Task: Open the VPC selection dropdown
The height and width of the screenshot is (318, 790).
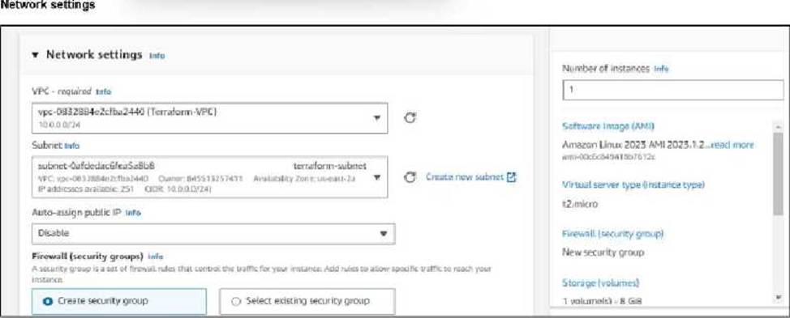Action: click(210, 118)
